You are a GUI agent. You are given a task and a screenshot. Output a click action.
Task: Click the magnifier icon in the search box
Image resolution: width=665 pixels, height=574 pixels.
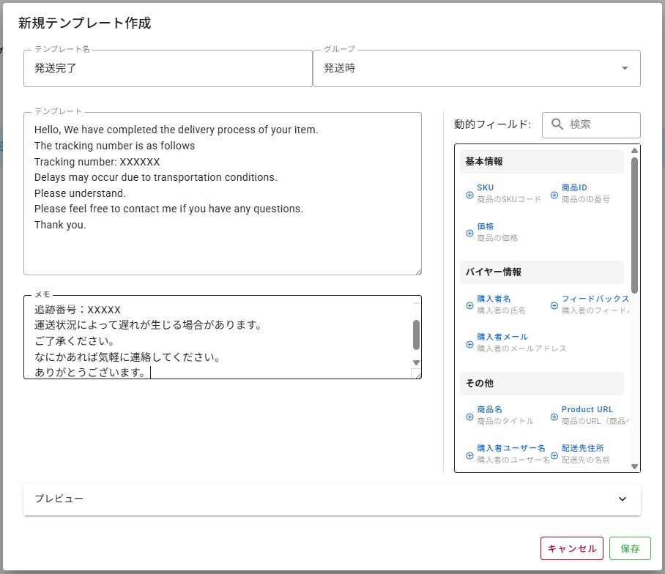point(557,124)
